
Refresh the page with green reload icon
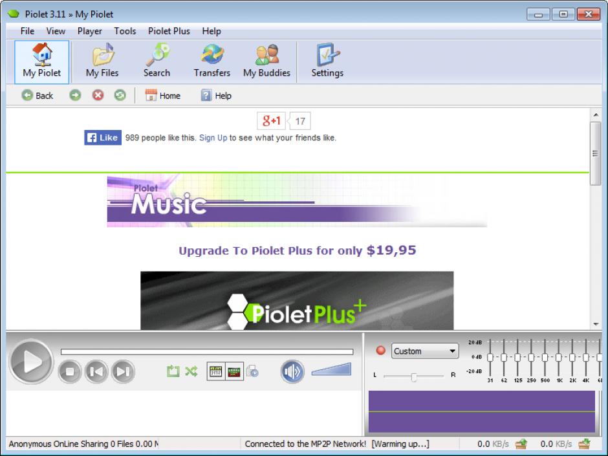(x=120, y=95)
